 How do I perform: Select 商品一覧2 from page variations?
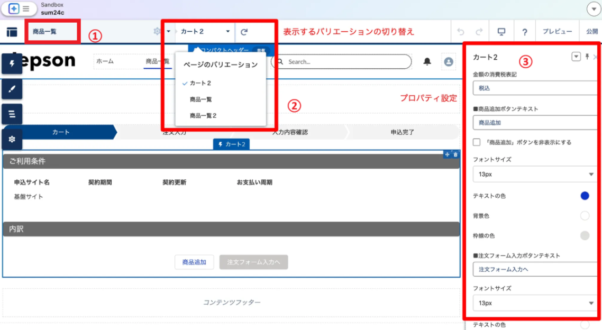203,115
